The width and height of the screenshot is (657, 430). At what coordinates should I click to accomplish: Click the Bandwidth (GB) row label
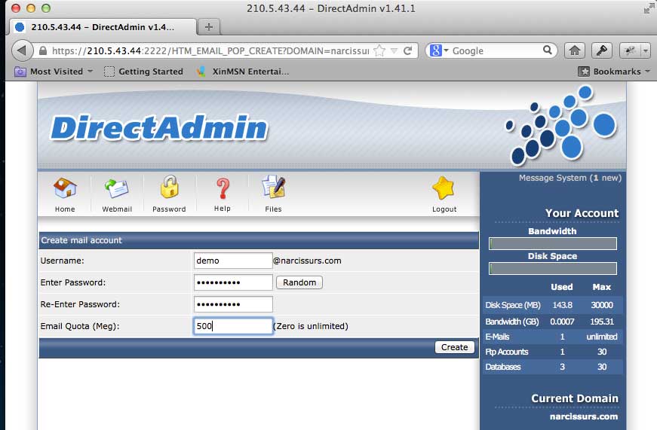pos(512,322)
